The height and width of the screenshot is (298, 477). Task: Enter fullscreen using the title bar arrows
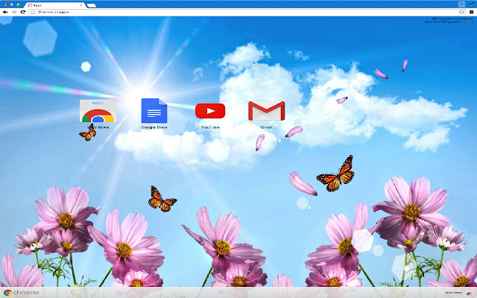click(473, 4)
